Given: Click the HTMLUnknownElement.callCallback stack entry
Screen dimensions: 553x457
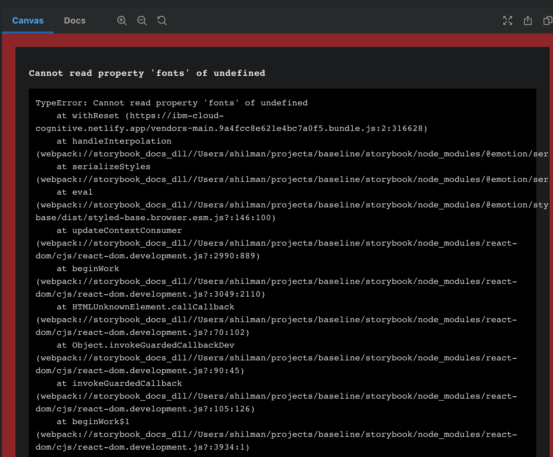Looking at the screenshot, I should [153, 307].
